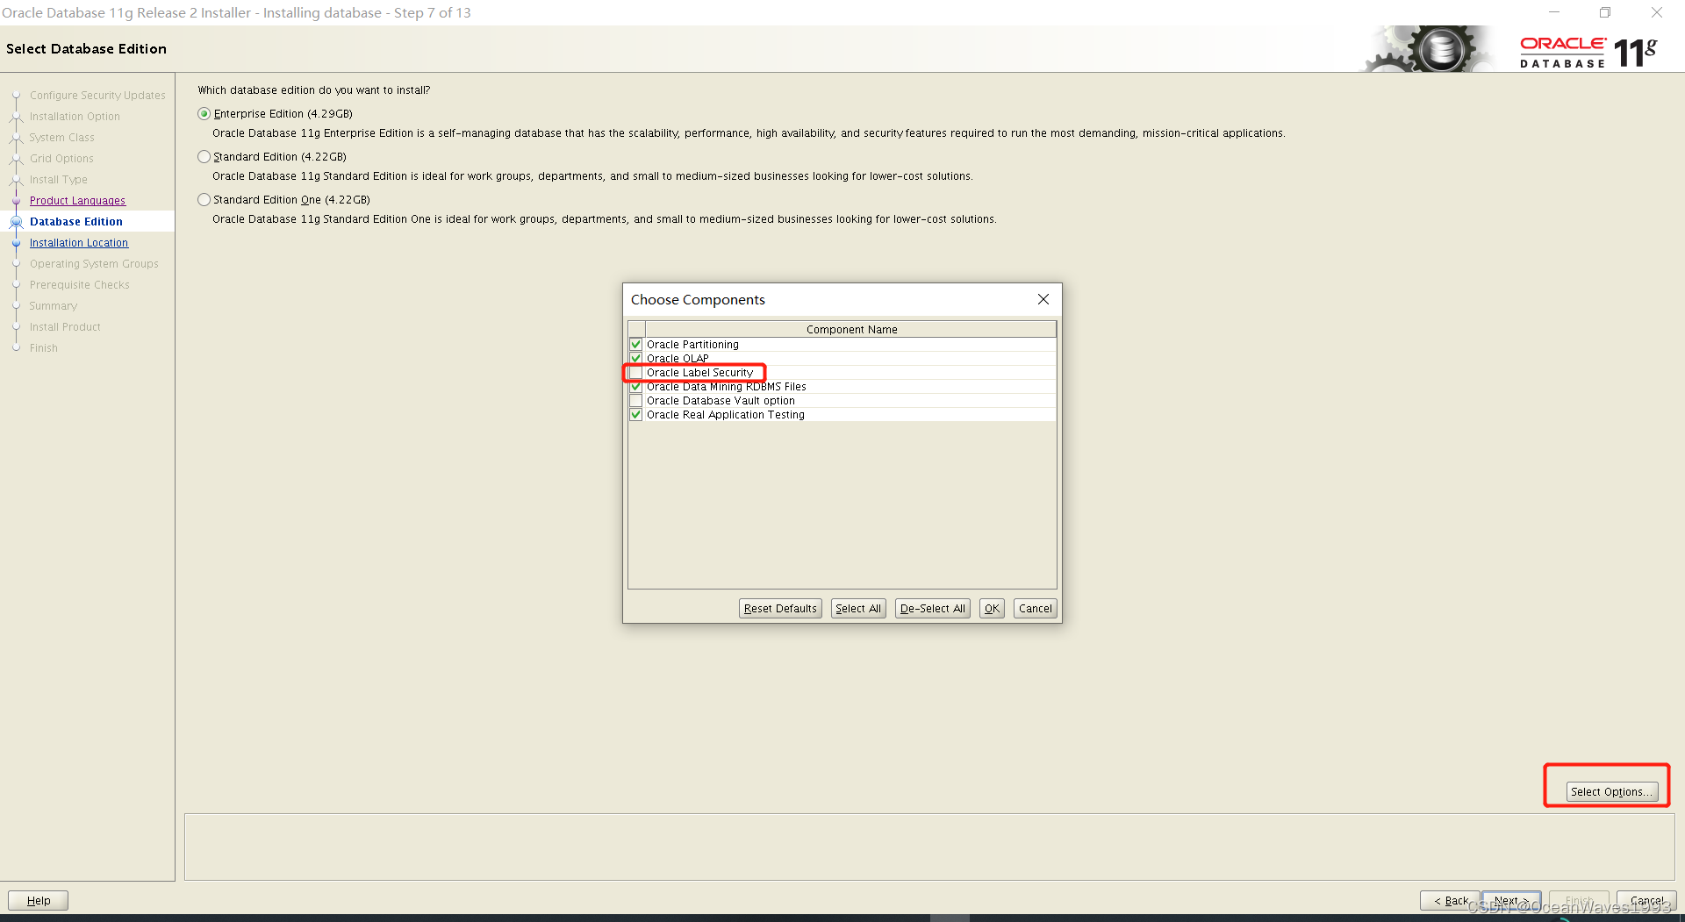The image size is (1685, 922).
Task: Click the Oracle Real Application Testing text
Action: [x=726, y=415]
